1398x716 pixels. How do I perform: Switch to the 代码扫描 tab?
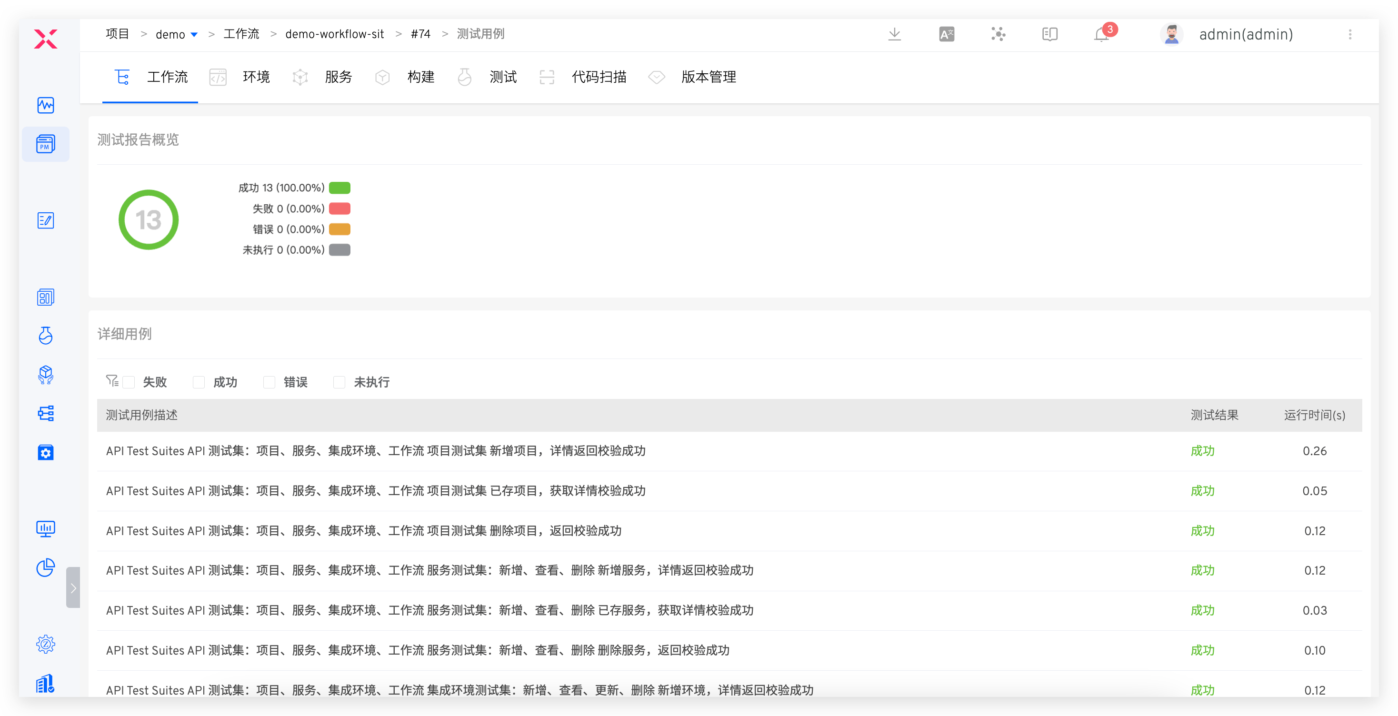tap(599, 78)
